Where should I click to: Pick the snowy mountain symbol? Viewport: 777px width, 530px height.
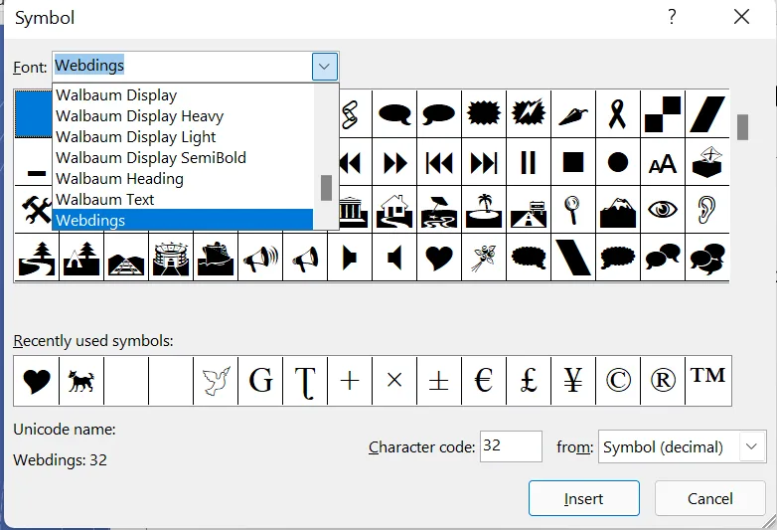618,210
